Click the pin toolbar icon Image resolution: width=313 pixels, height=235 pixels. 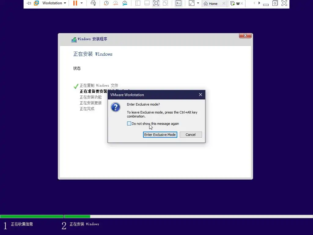(29, 3)
